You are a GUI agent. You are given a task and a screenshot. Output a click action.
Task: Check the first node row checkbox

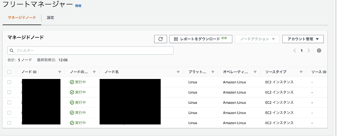[x=9, y=82]
